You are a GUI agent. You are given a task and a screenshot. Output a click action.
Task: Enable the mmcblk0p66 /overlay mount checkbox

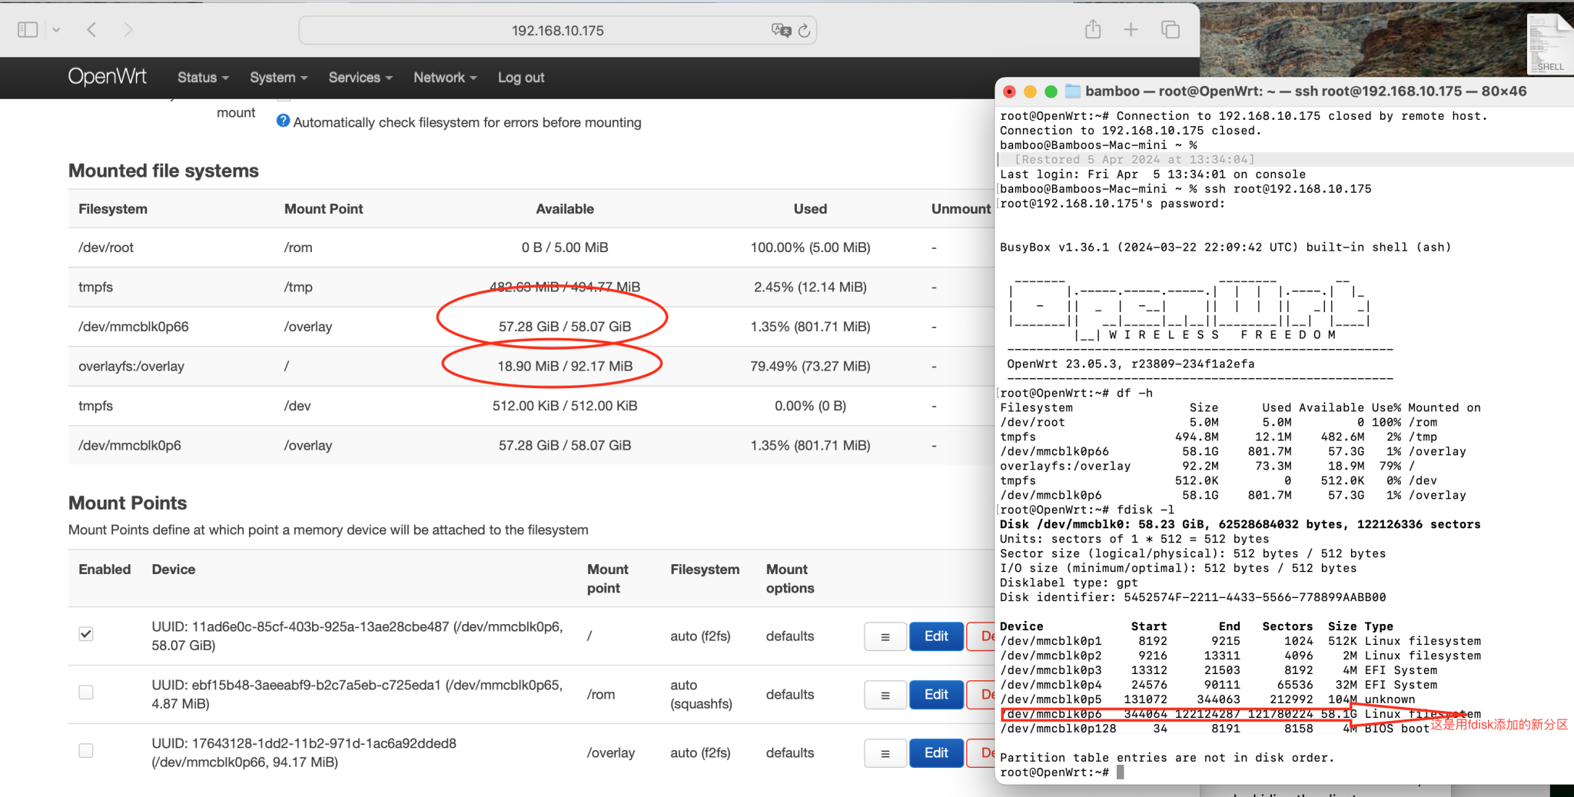86,751
